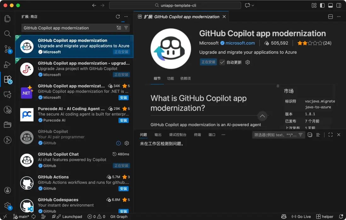Open Customize Layout button
The width and height of the screenshot is (346, 220).
[314, 5]
